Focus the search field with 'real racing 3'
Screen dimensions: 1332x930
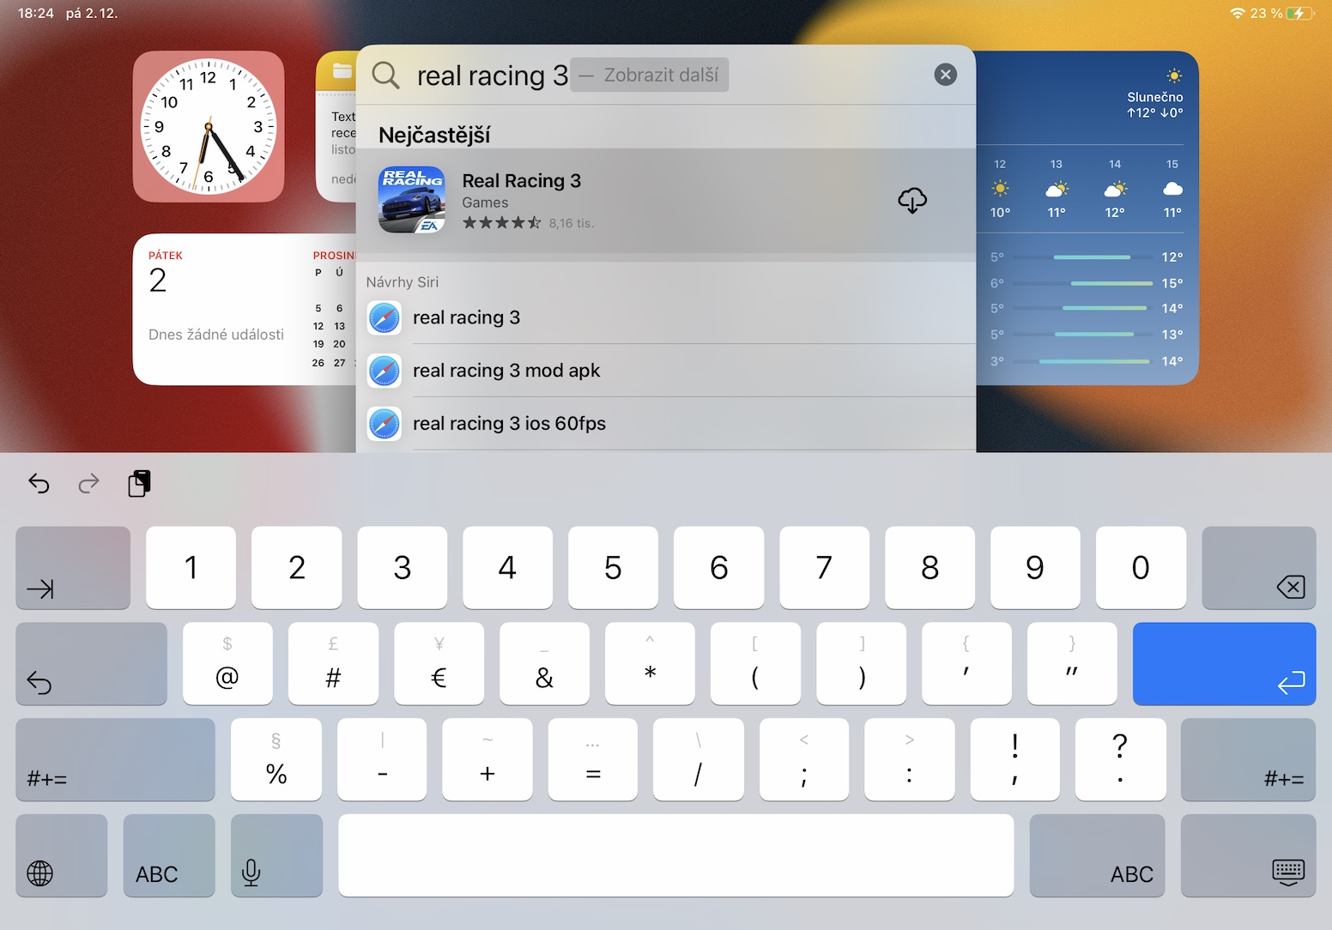pos(665,75)
